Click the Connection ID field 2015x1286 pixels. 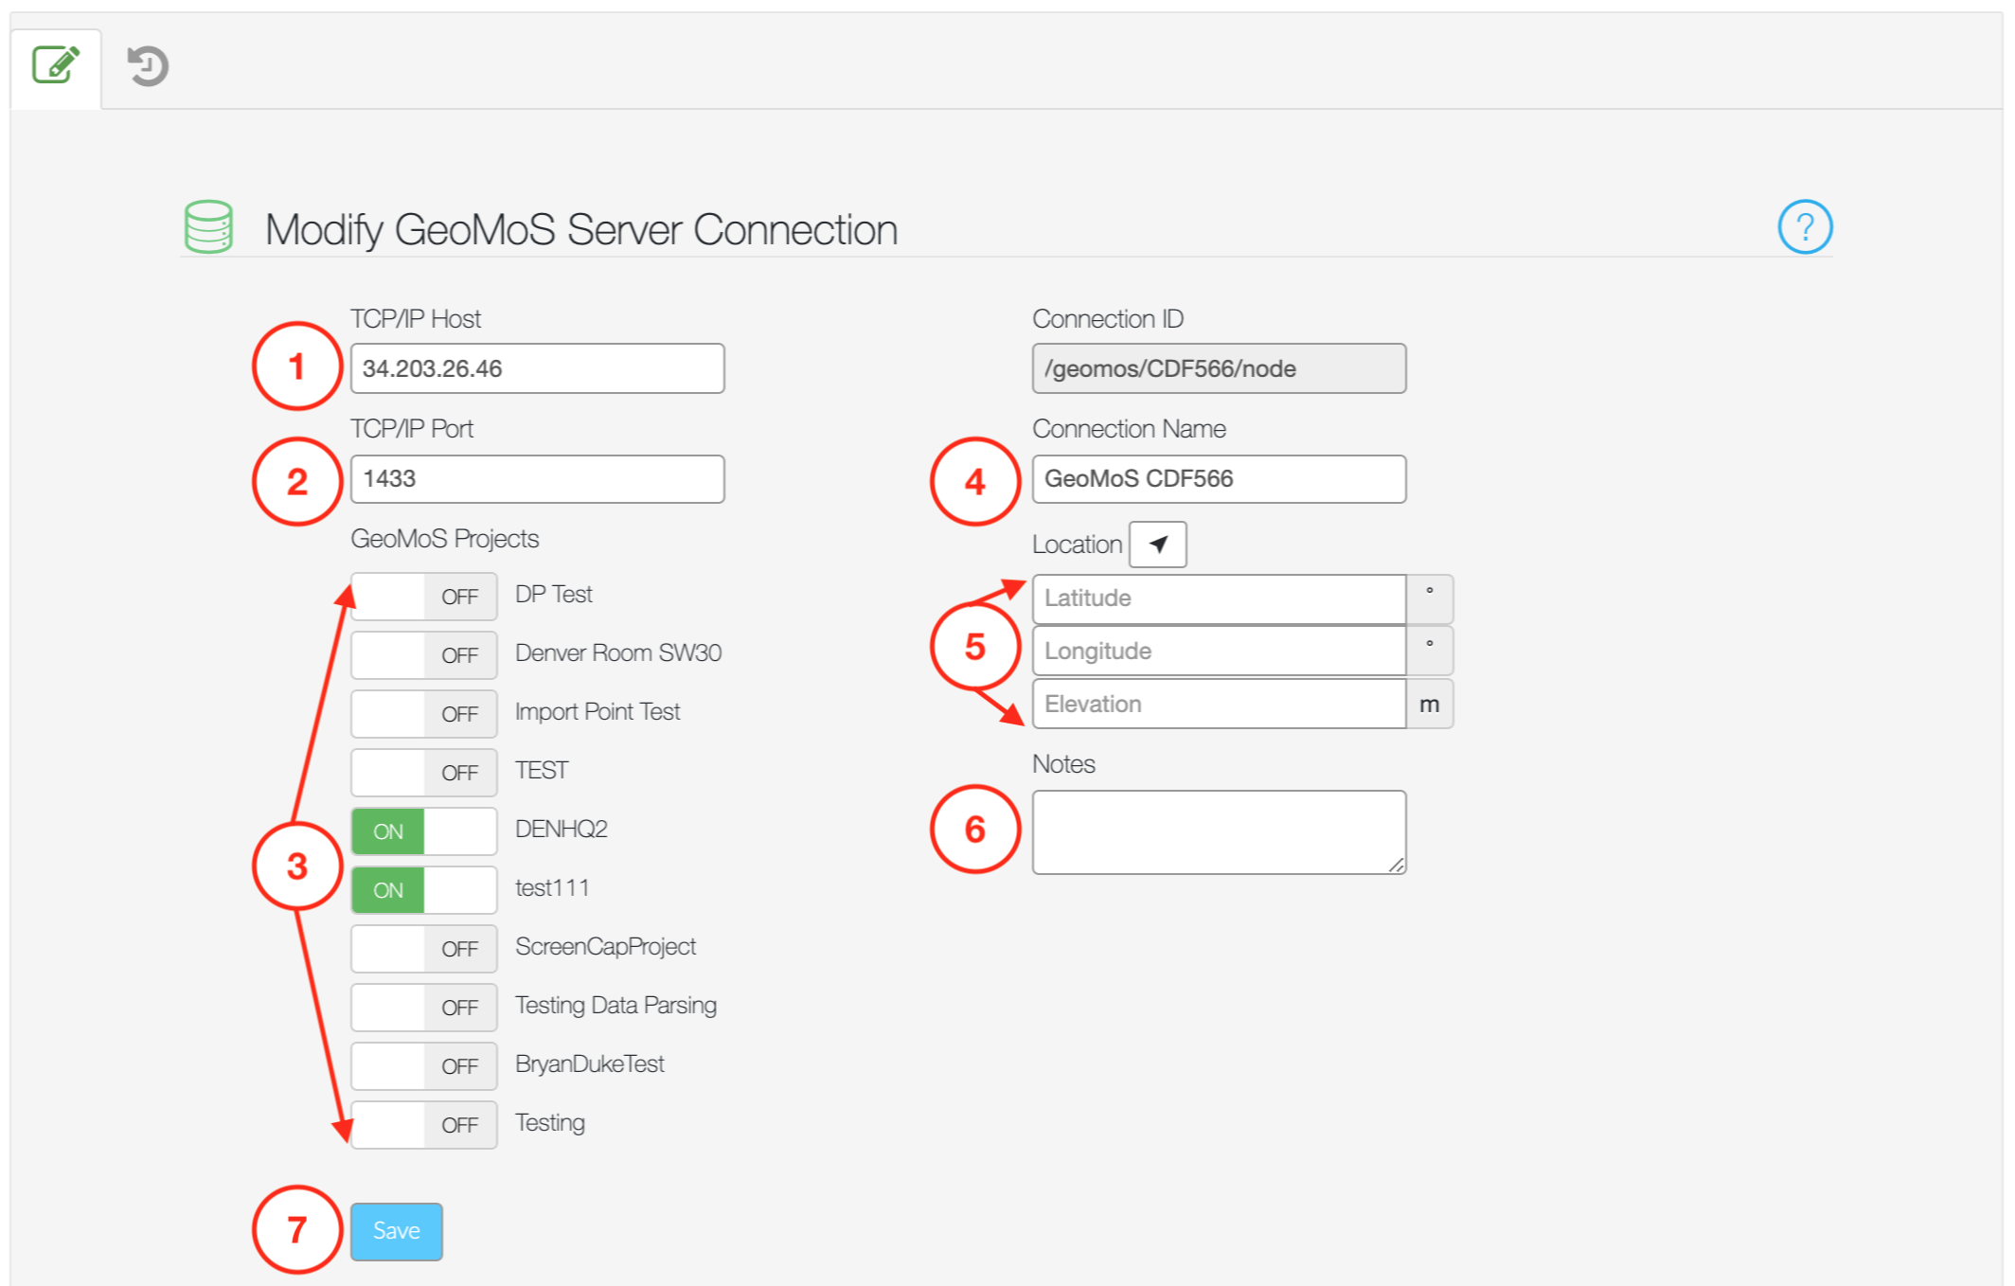(1219, 368)
